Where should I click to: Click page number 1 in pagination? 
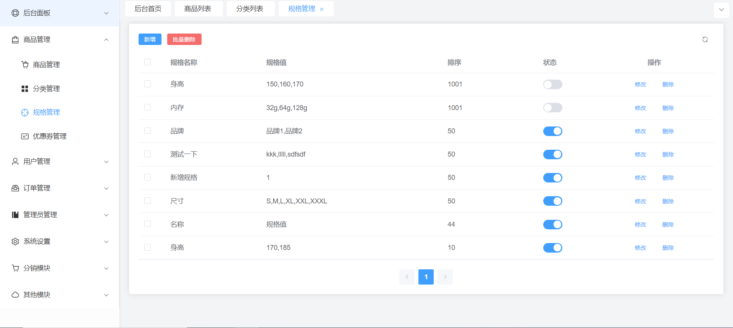pyautogui.click(x=426, y=277)
